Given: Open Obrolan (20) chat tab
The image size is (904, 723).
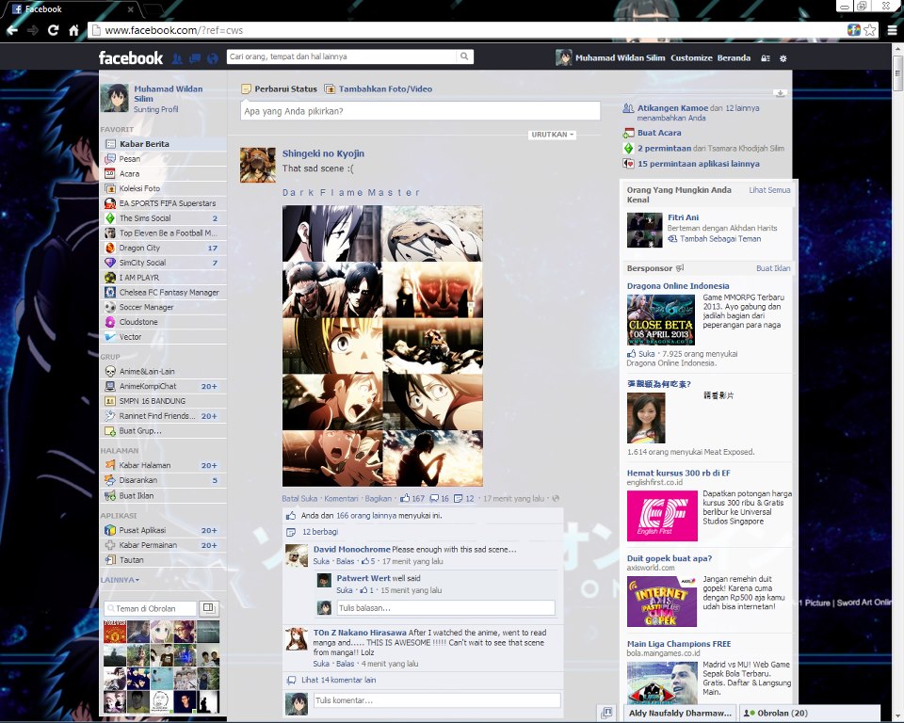Looking at the screenshot, I should 810,714.
